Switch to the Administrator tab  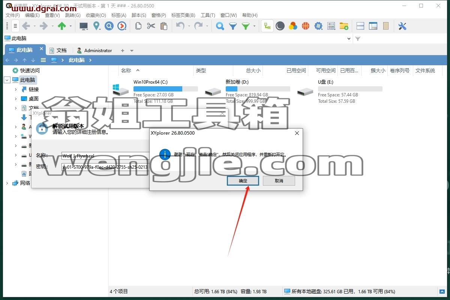tap(94, 50)
